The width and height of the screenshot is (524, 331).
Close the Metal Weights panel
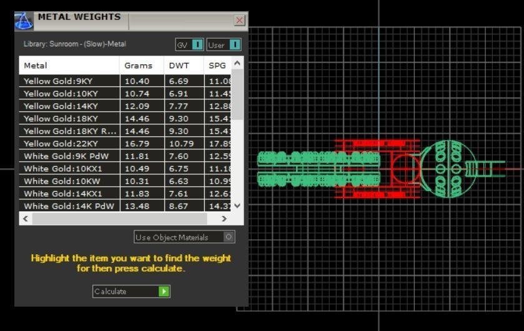(x=239, y=21)
